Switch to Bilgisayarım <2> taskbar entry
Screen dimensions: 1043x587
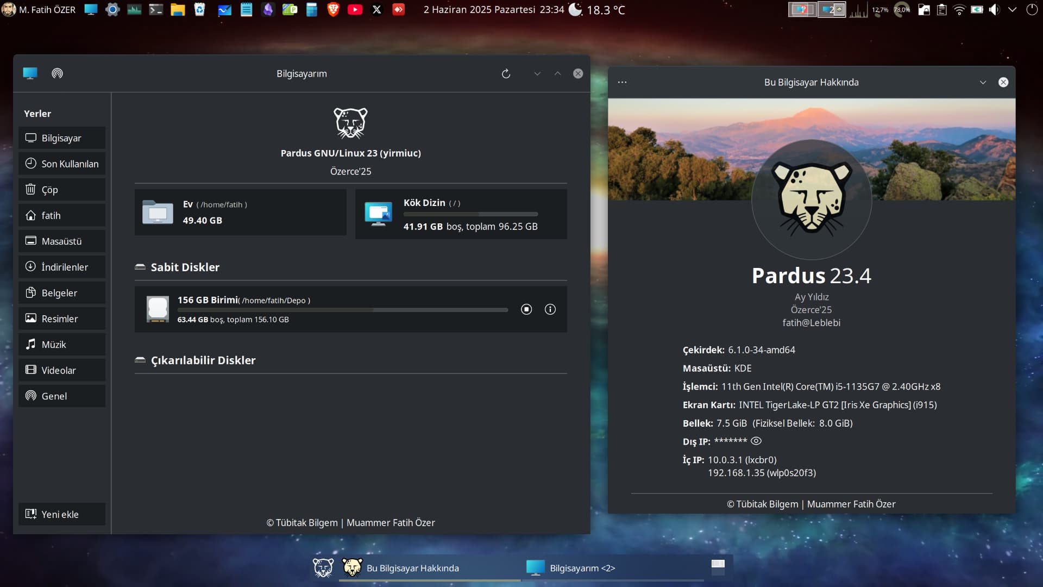[x=612, y=568]
